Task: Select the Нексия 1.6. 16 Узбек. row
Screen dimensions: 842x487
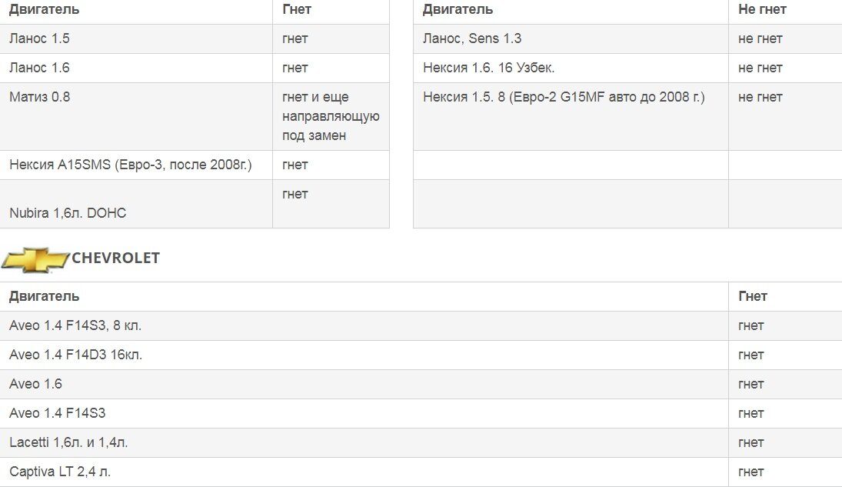Action: (627, 68)
